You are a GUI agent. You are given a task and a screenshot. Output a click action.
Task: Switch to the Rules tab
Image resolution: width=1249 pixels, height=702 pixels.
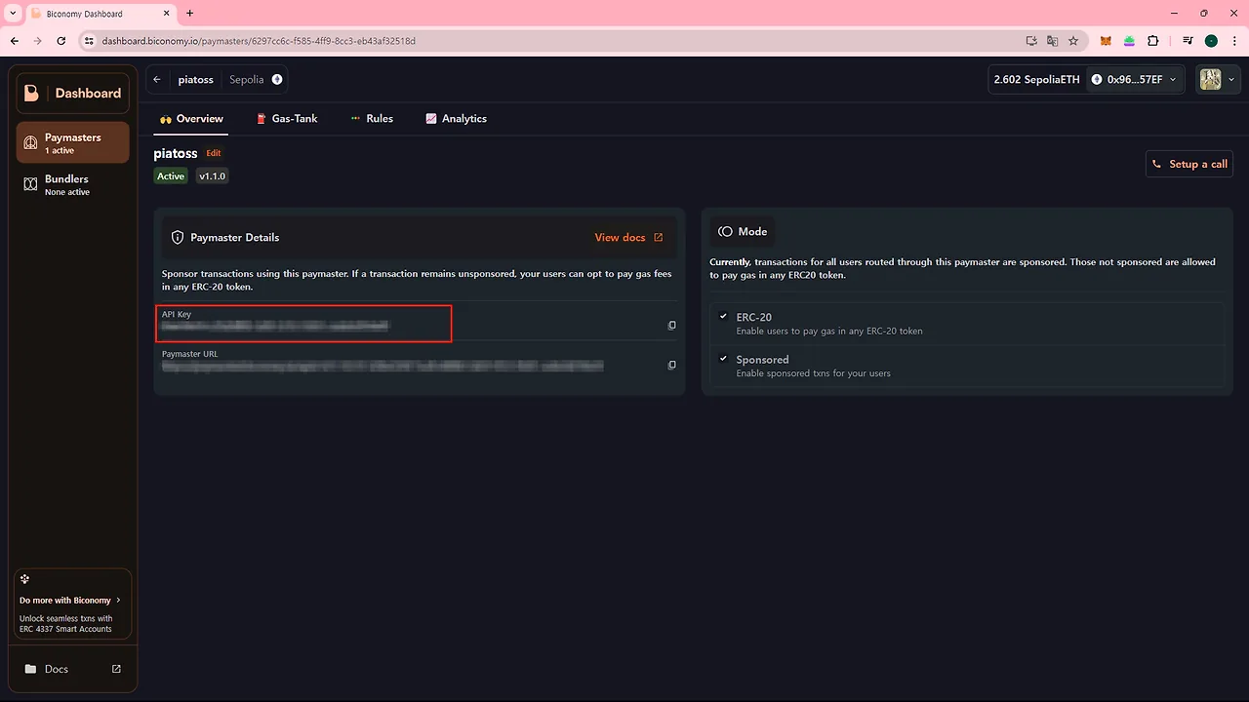(372, 119)
